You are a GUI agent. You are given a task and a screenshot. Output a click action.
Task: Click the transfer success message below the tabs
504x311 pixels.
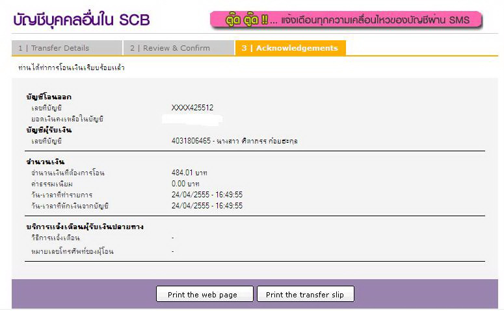[x=72, y=68]
